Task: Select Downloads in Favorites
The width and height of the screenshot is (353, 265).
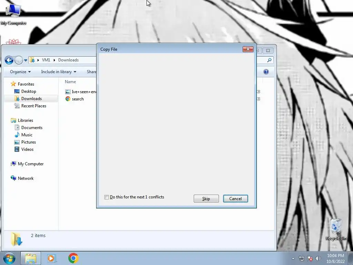Action: coord(31,98)
